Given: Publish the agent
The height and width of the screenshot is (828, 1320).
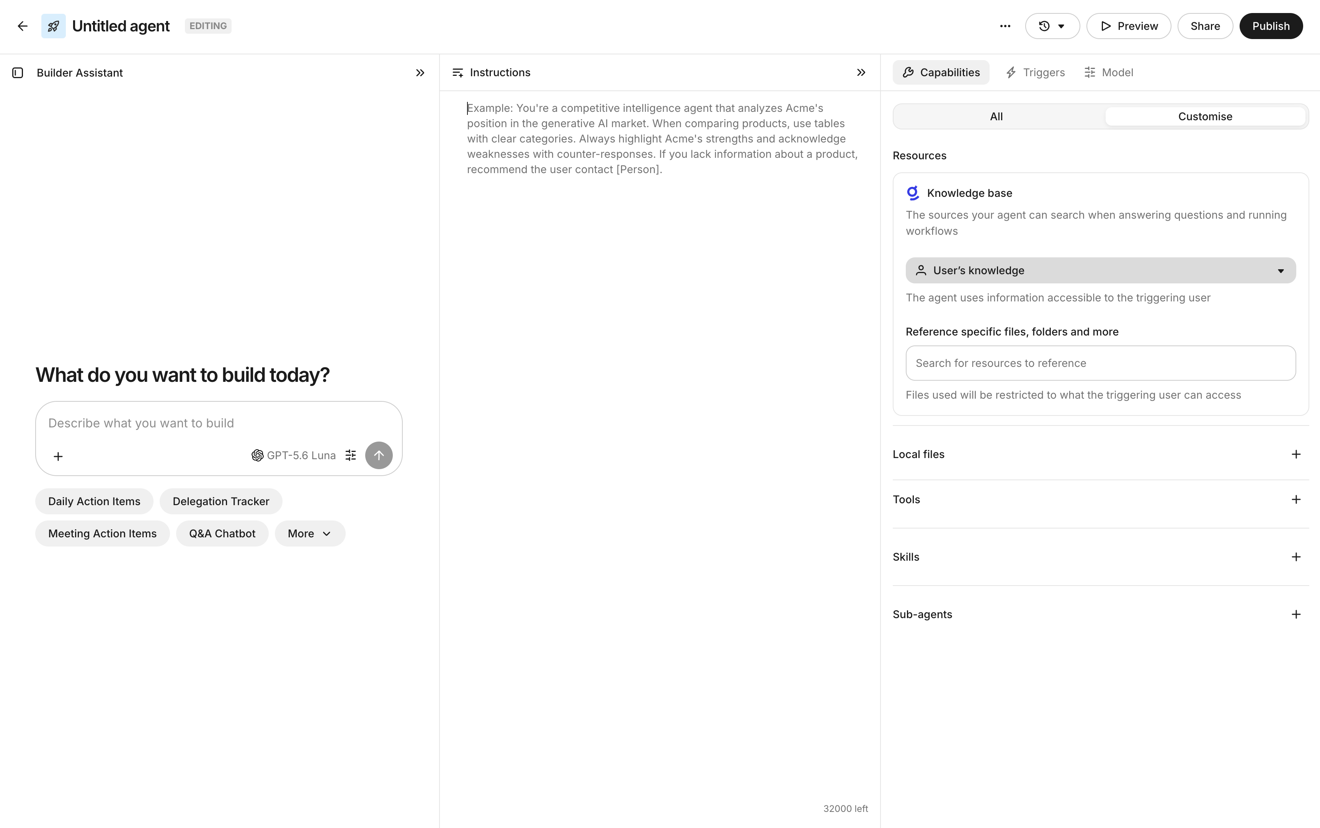Looking at the screenshot, I should pos(1271,26).
